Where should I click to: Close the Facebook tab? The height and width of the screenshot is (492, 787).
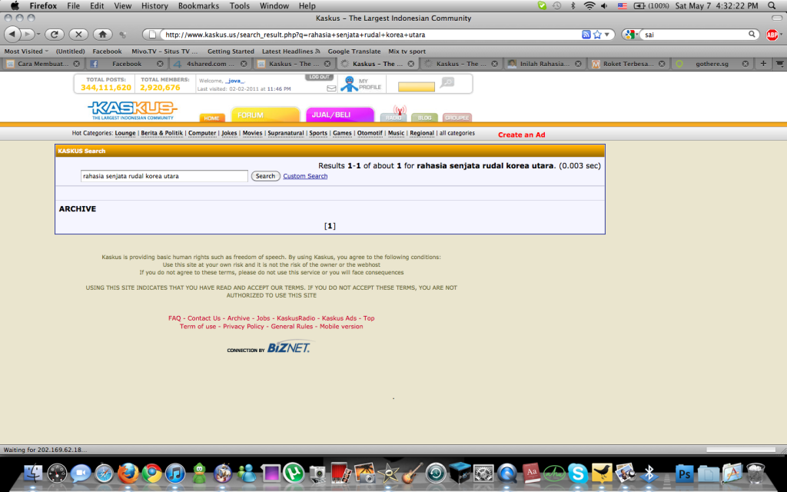160,64
